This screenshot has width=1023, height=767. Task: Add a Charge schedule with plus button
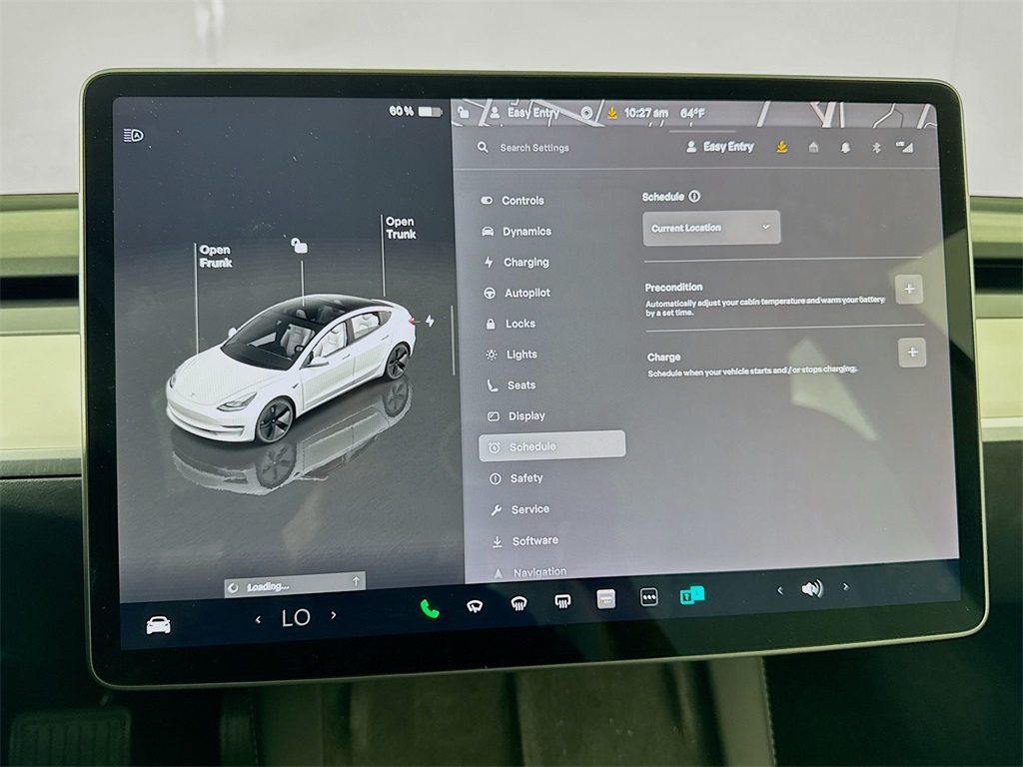[x=912, y=353]
